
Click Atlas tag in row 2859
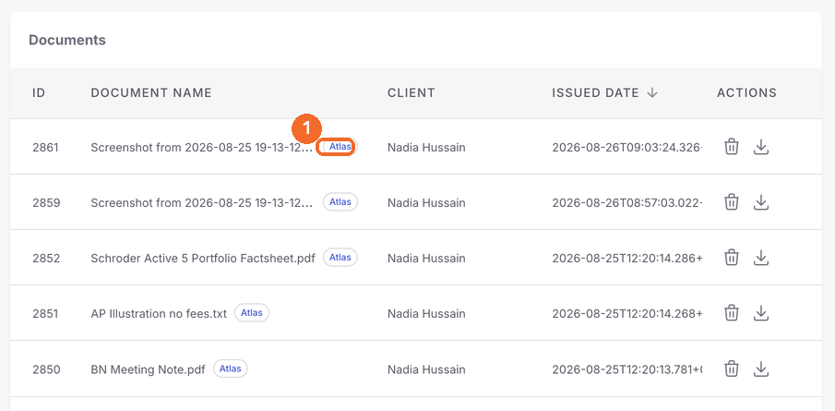coord(340,202)
